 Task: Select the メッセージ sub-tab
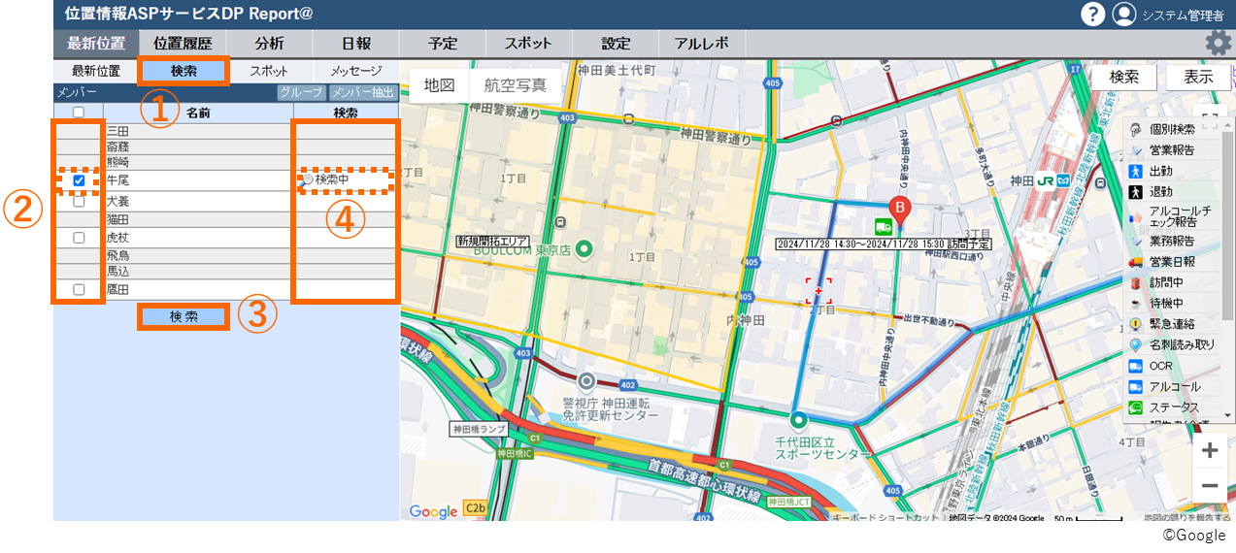point(355,71)
